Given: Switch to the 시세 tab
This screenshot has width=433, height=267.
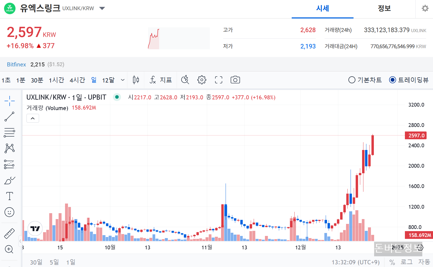Looking at the screenshot, I should pos(322,9).
